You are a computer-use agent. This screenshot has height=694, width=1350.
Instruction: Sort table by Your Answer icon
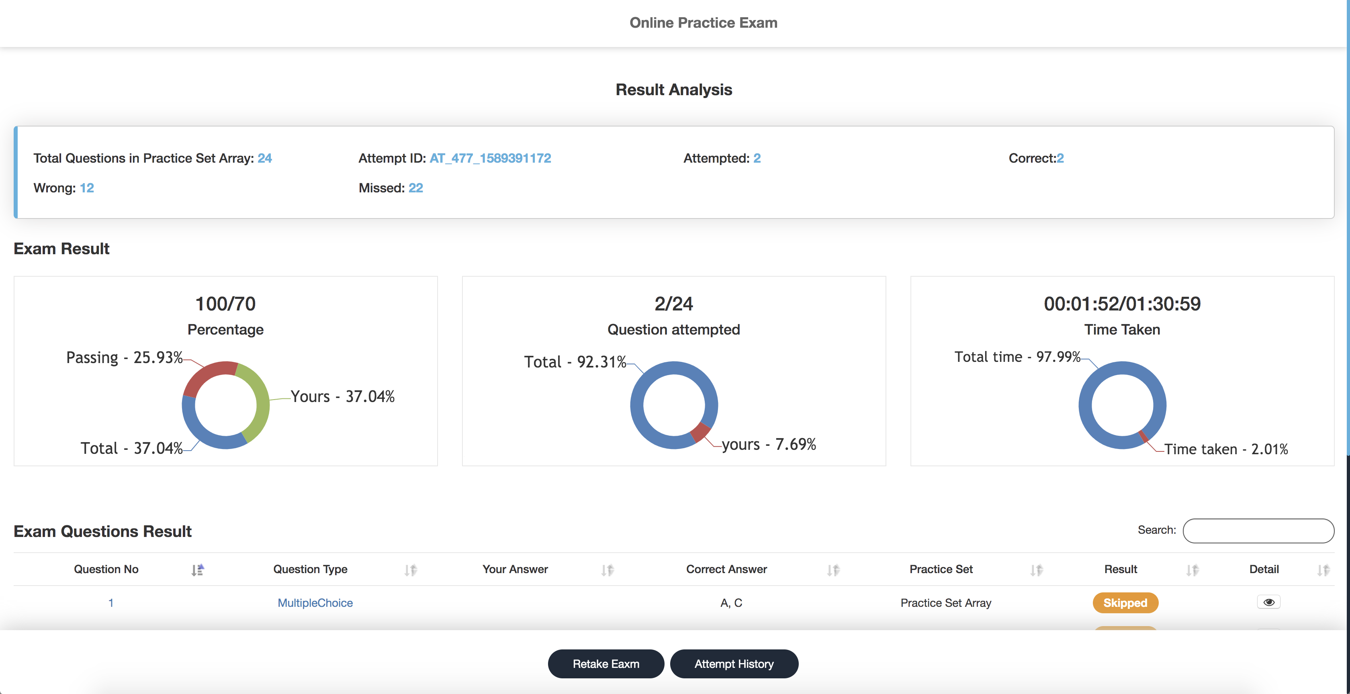click(607, 570)
